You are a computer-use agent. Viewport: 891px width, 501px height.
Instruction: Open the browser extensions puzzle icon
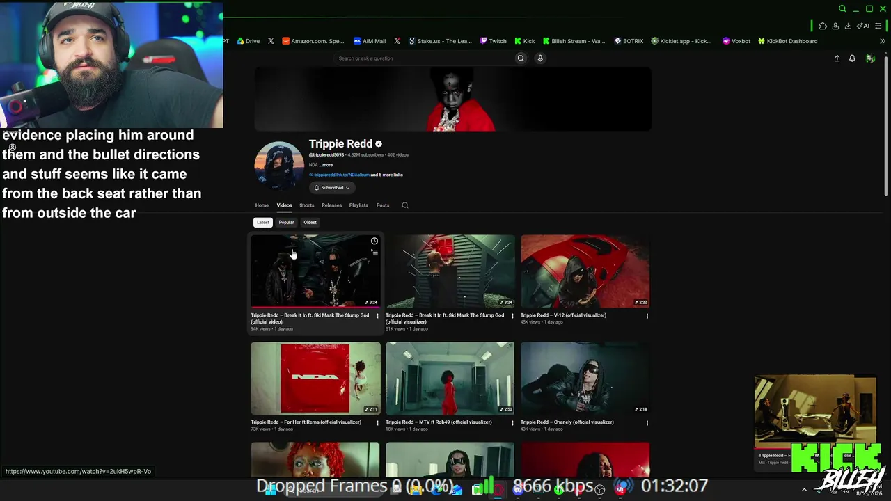tap(823, 26)
